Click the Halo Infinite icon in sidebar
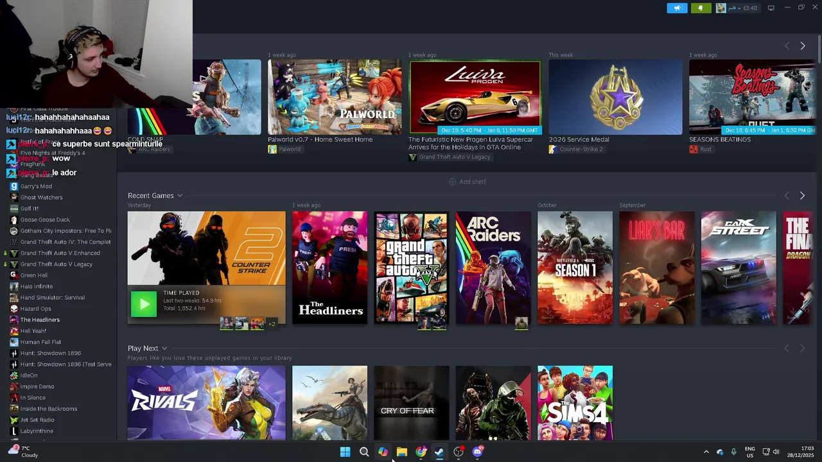The width and height of the screenshot is (822, 462). pyautogui.click(x=14, y=286)
